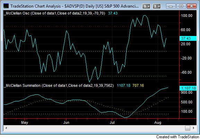Click the right scroll arrow
Image resolution: width=200 pixels, height=139 pixels.
click(x=194, y=128)
